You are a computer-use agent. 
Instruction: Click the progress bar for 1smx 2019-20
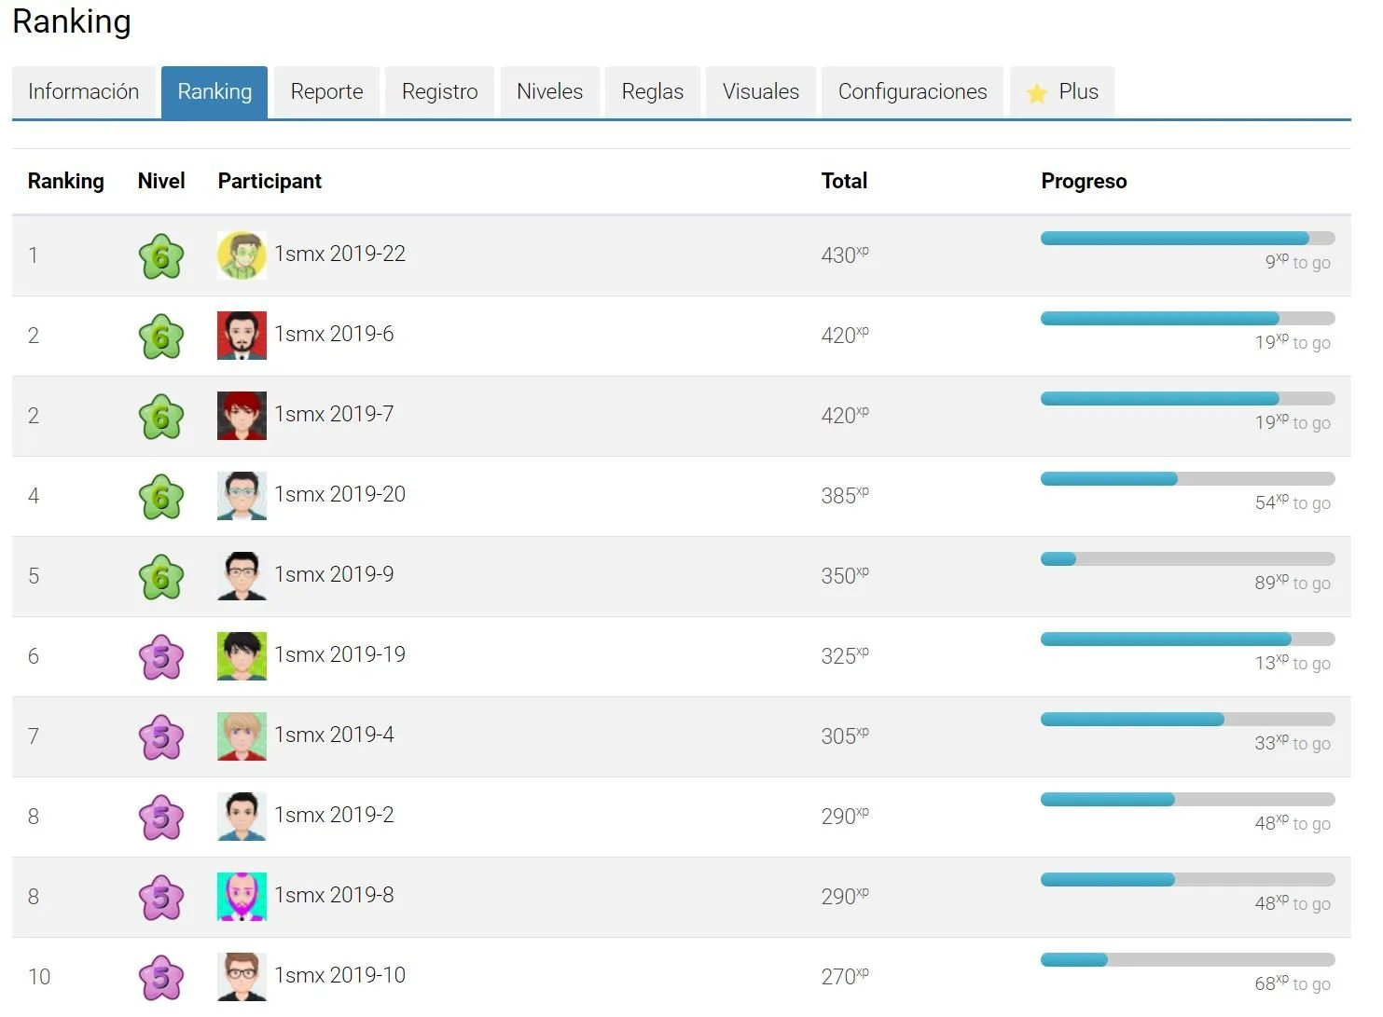coord(1188,479)
